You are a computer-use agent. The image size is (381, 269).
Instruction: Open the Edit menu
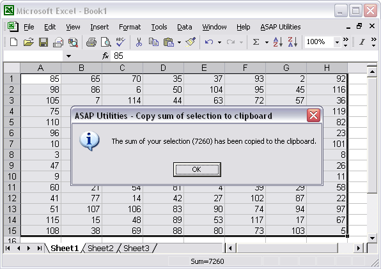coord(50,27)
